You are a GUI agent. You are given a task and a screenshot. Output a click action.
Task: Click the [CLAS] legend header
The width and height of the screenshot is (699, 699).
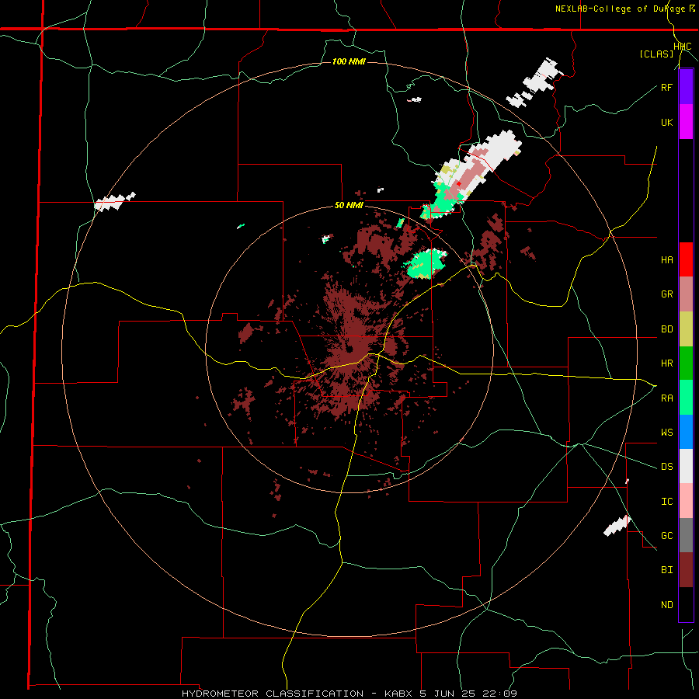point(656,54)
